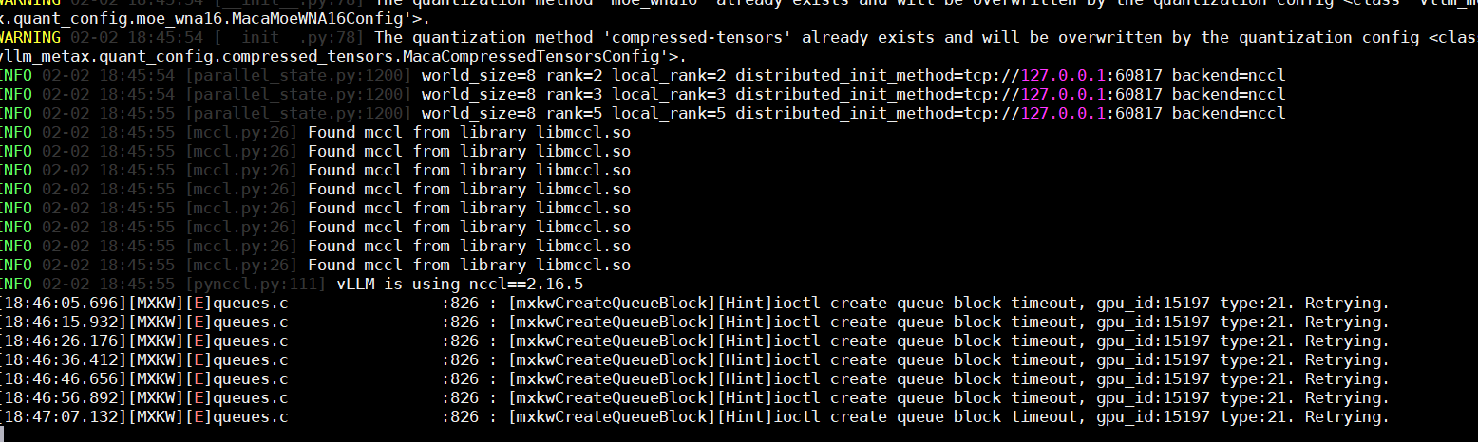The height and width of the screenshot is (442, 1478).
Task: Click the local_rank=5 text
Action: 673,113
